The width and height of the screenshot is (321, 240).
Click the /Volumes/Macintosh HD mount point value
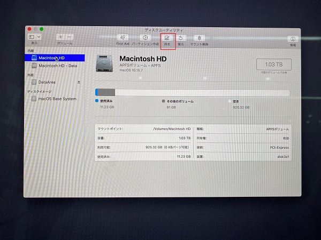172,129
